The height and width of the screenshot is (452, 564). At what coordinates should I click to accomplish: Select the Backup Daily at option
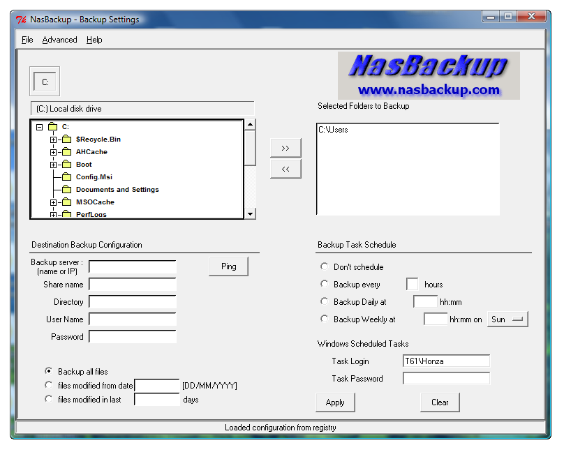point(324,301)
